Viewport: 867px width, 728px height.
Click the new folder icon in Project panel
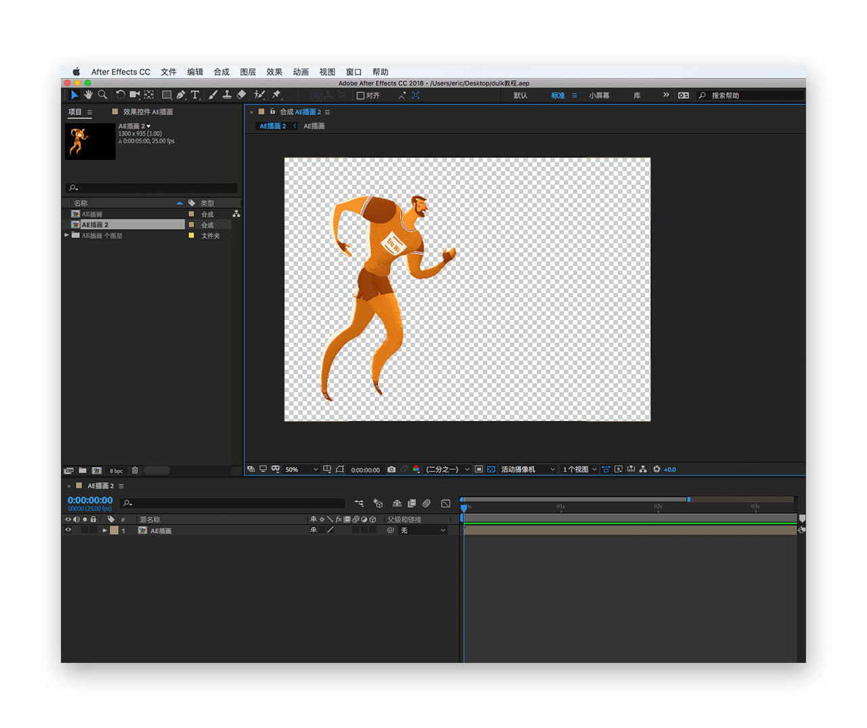coord(82,470)
